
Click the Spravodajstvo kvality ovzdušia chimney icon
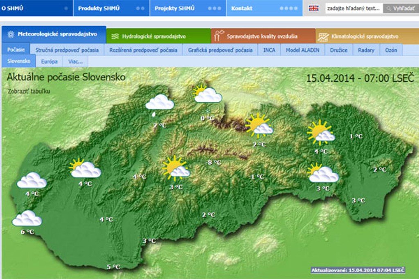tap(220, 36)
